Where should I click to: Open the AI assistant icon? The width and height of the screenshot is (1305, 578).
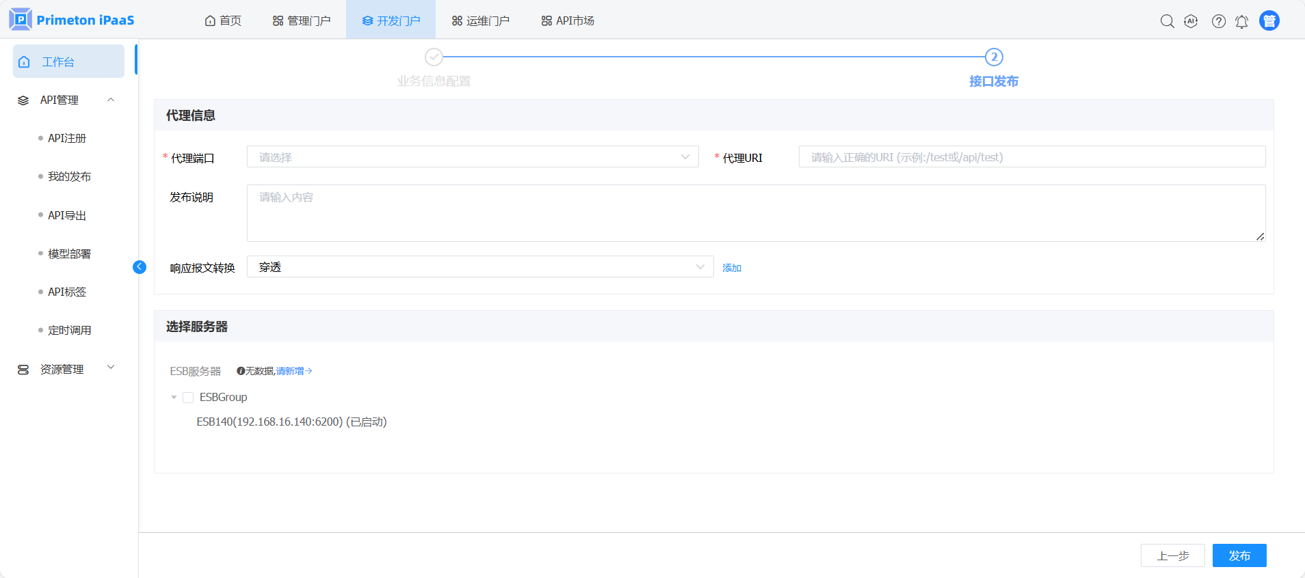point(1191,21)
